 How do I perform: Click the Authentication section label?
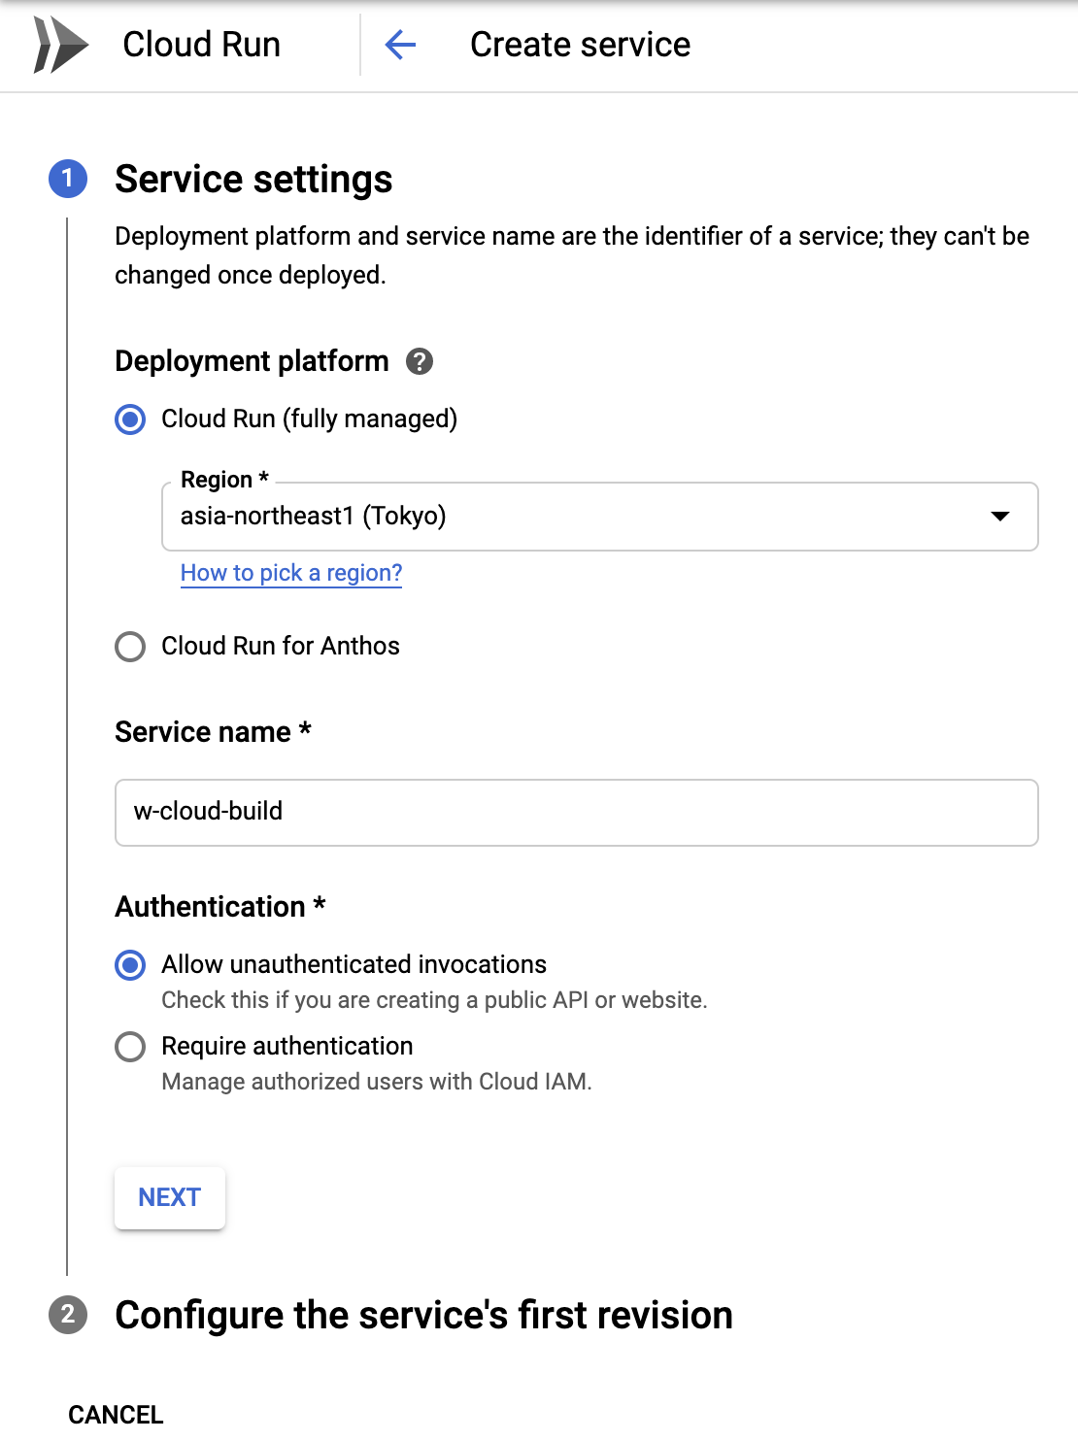tap(220, 907)
